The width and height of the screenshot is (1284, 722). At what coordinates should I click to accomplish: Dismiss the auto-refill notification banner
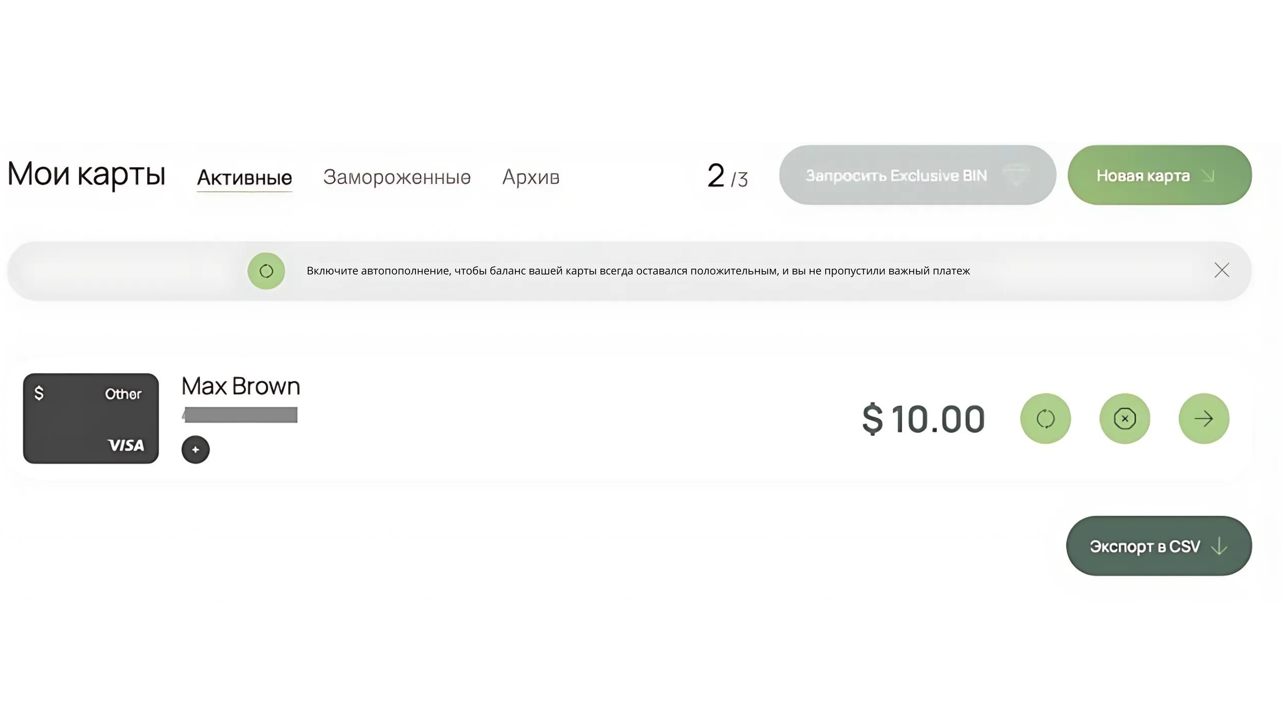[1222, 270]
